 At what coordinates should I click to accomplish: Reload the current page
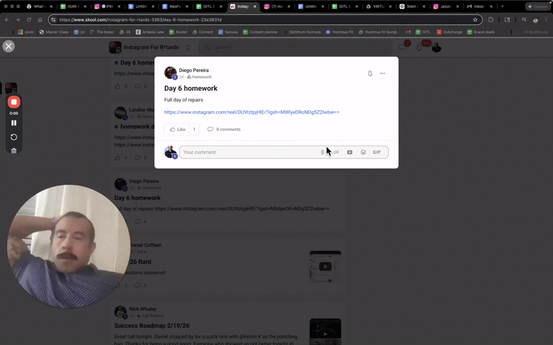[29, 20]
